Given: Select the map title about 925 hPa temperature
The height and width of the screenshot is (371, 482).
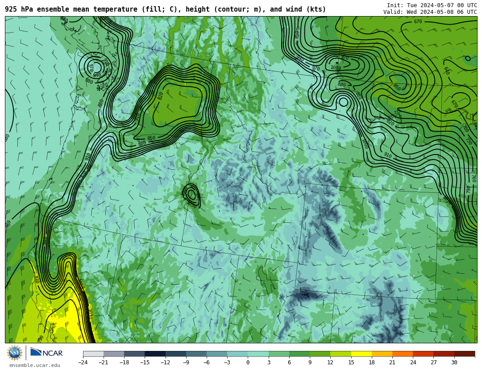Looking at the screenshot, I should pos(166,9).
